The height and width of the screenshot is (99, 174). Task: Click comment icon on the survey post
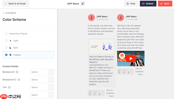click(x=100, y=92)
